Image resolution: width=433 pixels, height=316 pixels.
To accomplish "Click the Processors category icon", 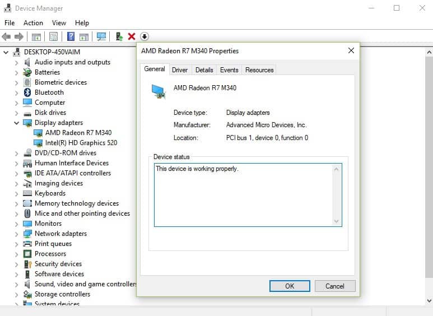I will coord(27,254).
